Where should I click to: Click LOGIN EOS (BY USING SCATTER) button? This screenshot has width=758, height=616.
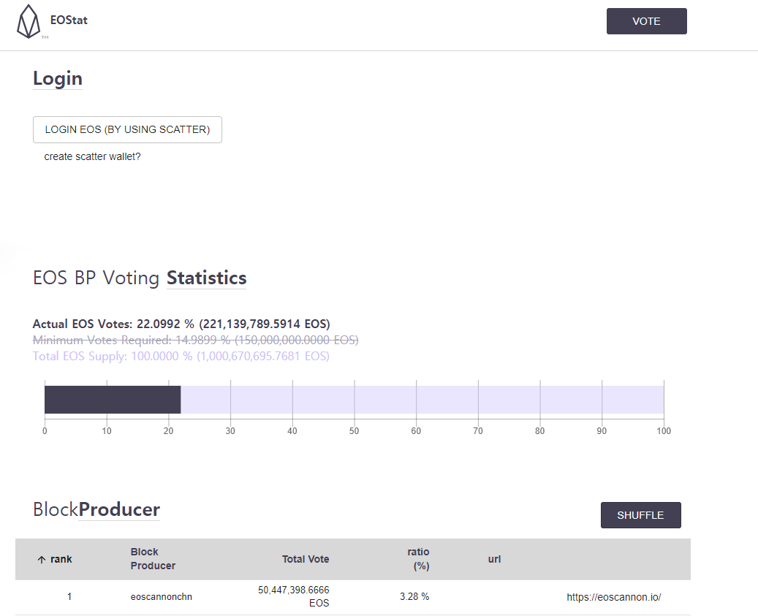pos(127,129)
